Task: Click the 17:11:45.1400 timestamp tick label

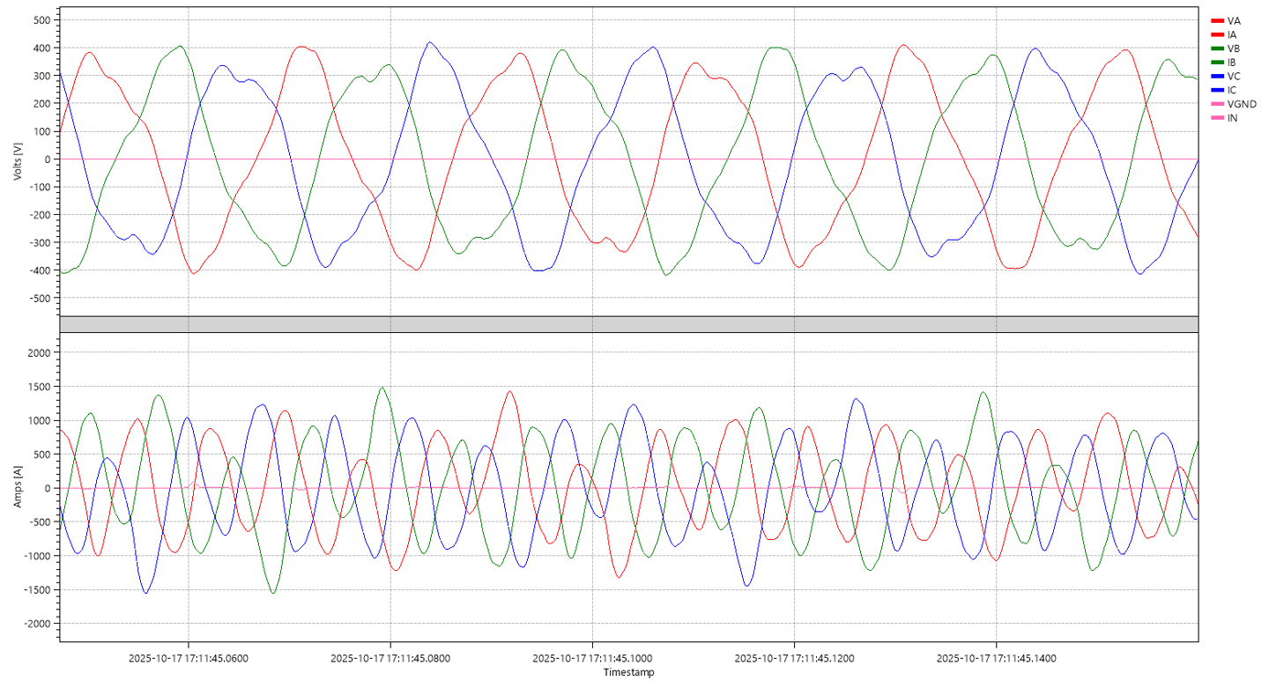Action: click(x=995, y=658)
